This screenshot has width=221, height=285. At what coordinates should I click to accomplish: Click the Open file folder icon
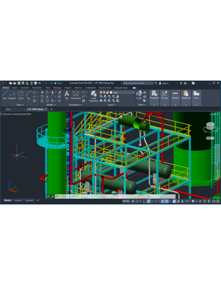pyautogui.click(x=15, y=83)
